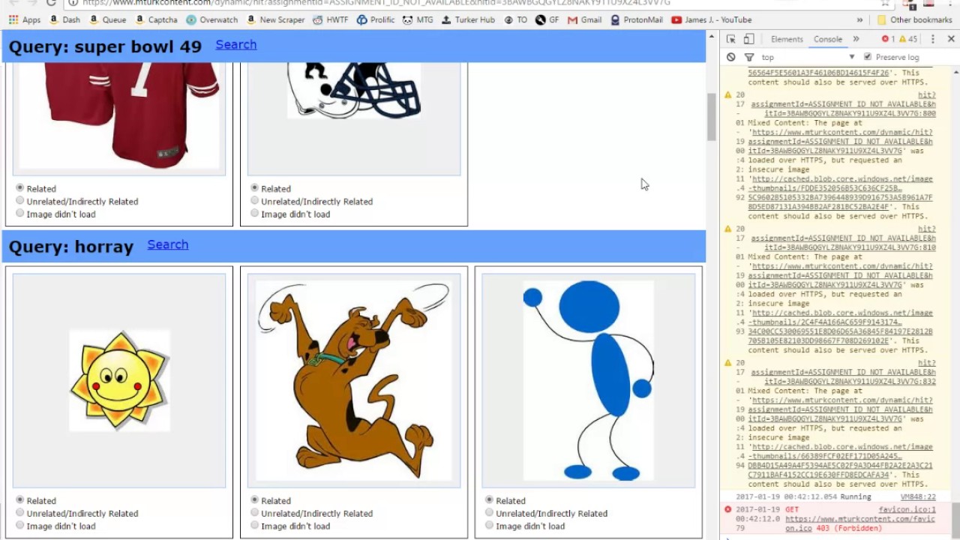The width and height of the screenshot is (960, 540).
Task: Choose Unrelated/Indirectly Related under the sun image
Action: [x=20, y=513]
